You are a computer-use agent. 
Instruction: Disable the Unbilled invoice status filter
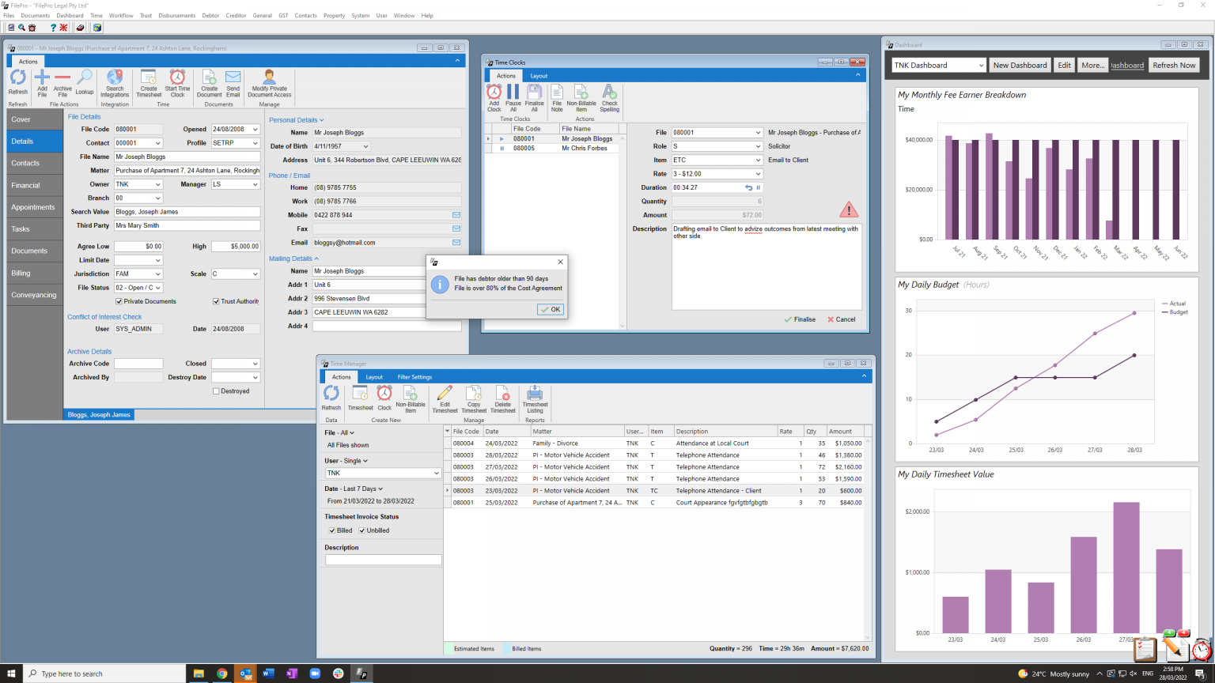361,530
